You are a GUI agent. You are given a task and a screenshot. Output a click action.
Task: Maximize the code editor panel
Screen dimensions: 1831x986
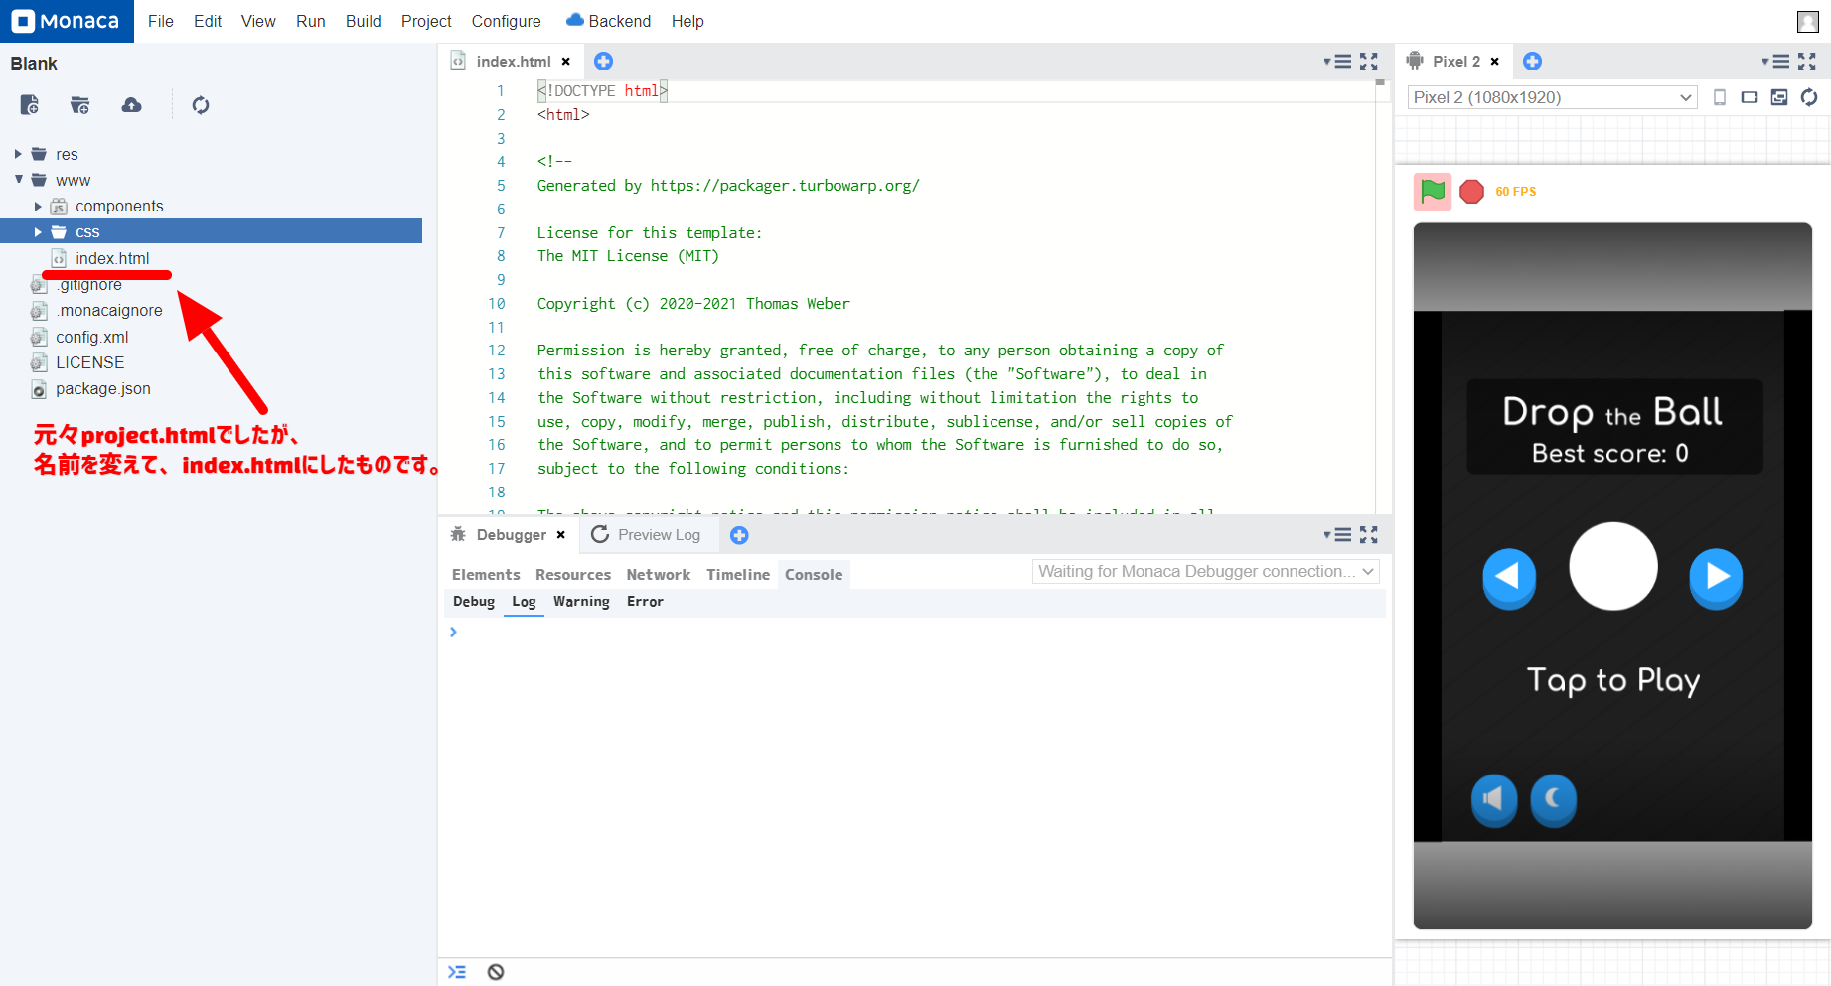[1368, 62]
